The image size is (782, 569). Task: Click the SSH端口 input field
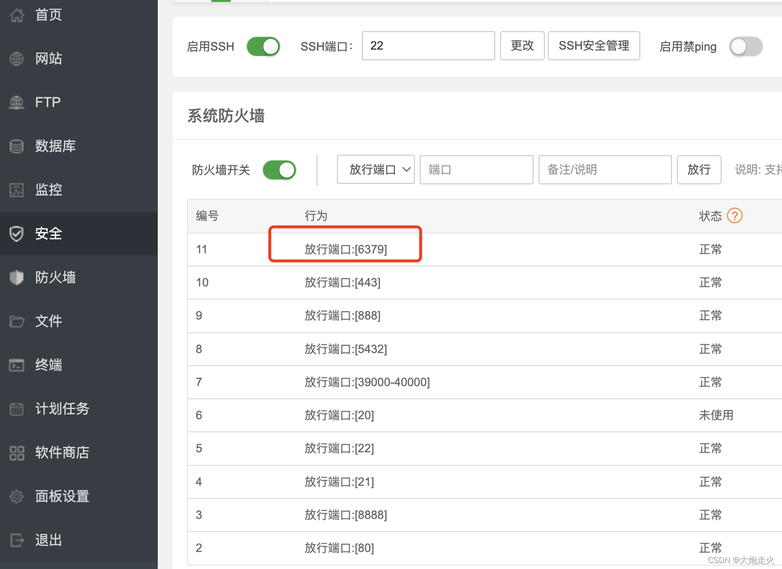click(428, 46)
